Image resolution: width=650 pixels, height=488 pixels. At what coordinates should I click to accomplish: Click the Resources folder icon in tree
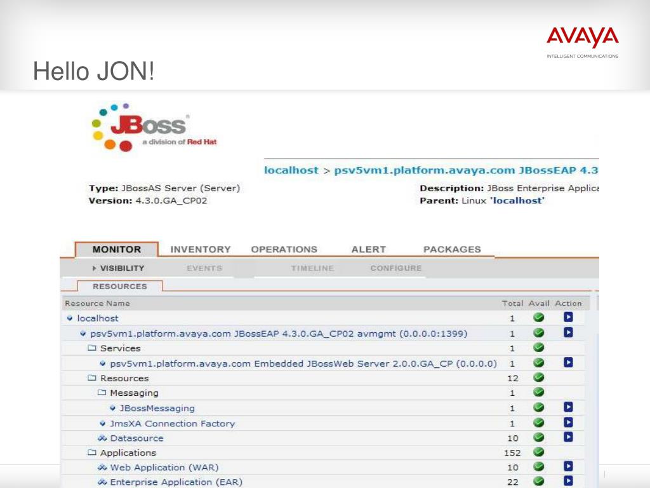[92, 378]
